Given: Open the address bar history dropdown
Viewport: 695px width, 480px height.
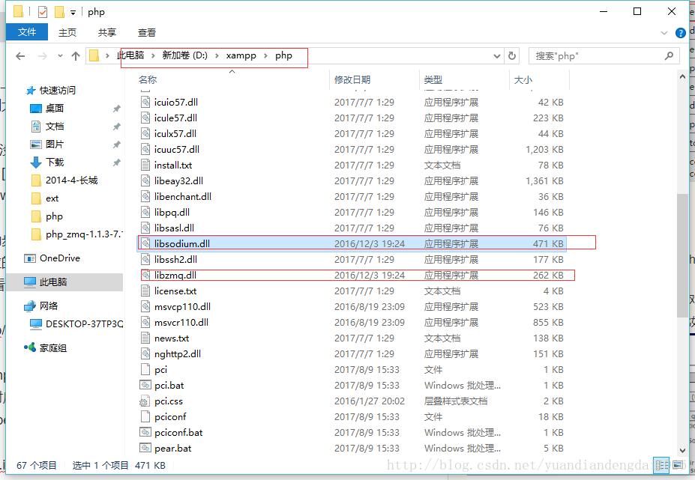Looking at the screenshot, I should (496, 55).
